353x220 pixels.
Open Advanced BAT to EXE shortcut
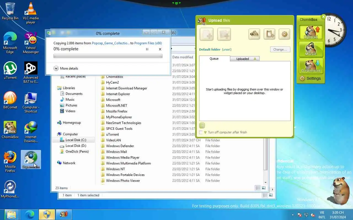[x=31, y=72]
